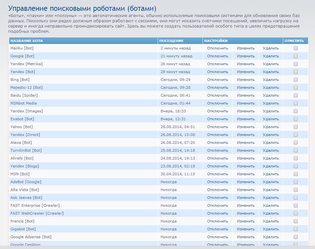Screen dimensions: 315x249
Task: Mark Gigabot [Bot] with its checkbox
Action: pos(296,229)
